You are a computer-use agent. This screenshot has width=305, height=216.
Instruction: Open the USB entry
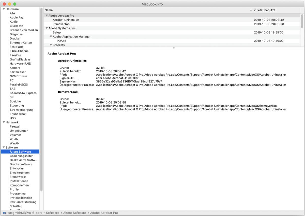[13, 118]
